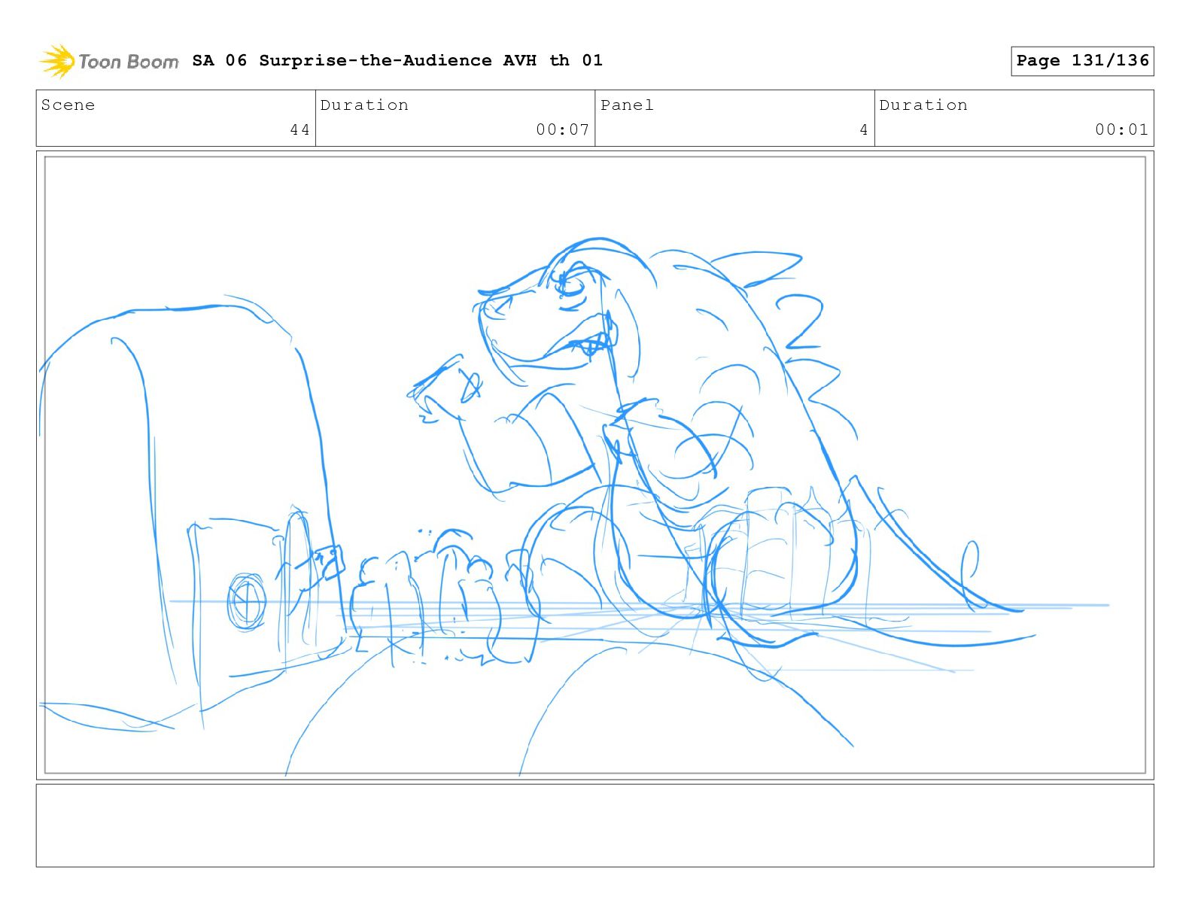Viewport: 1192px width, 921px height.
Task: Click the empty notes box below the panel
Action: pyautogui.click(x=595, y=825)
